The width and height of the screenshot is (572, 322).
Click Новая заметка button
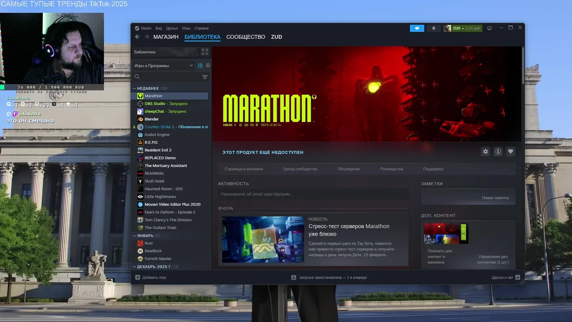pyautogui.click(x=495, y=198)
